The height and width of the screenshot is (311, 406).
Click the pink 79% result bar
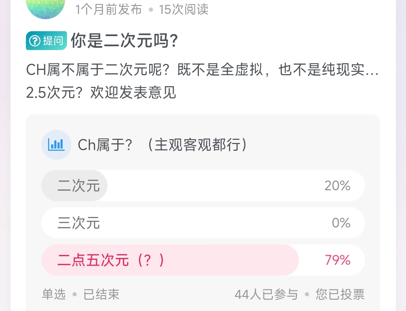pos(169,260)
